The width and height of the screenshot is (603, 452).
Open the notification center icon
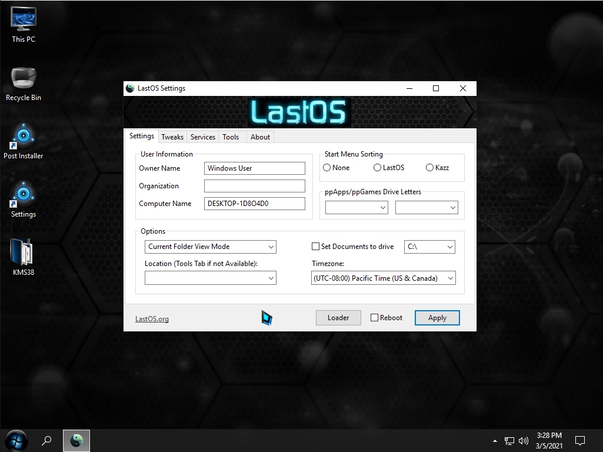coord(580,440)
